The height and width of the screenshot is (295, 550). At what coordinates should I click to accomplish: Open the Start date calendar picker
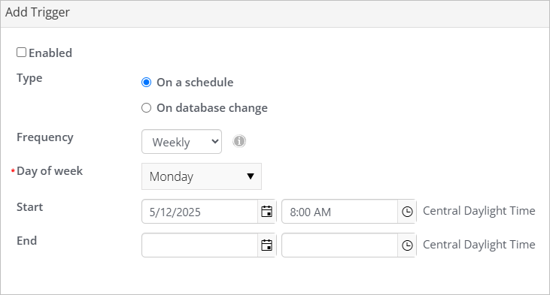pyautogui.click(x=266, y=212)
